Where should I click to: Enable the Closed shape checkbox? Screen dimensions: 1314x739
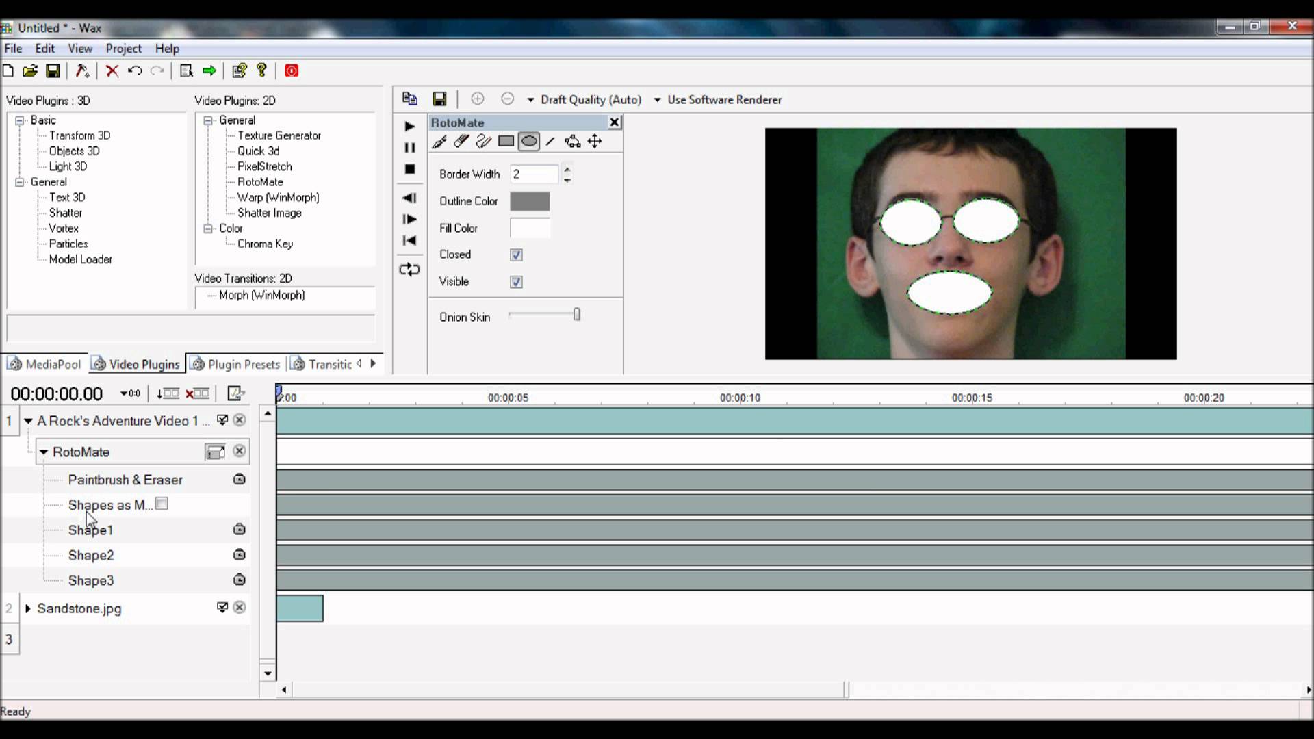pyautogui.click(x=516, y=255)
